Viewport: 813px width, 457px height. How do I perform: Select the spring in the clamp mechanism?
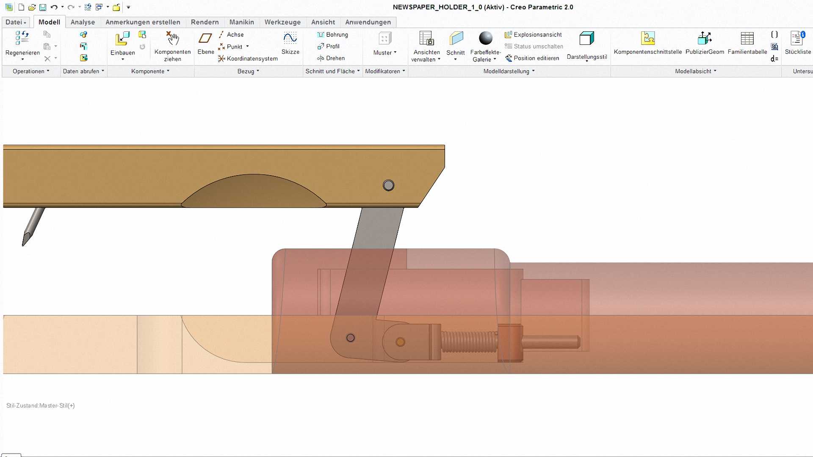469,342
